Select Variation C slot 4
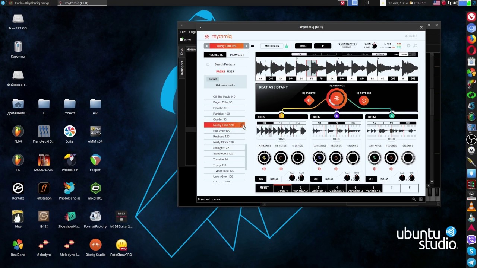The image size is (477, 268). coord(337,189)
